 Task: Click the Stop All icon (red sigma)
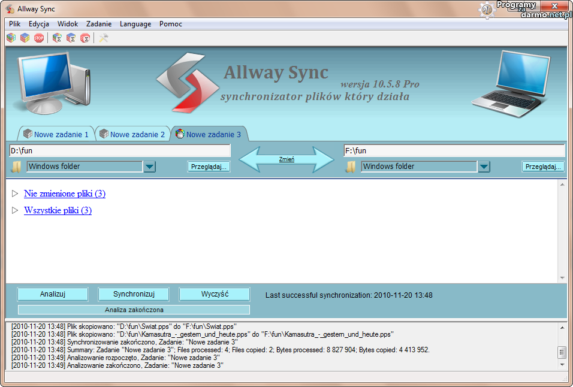click(85, 38)
